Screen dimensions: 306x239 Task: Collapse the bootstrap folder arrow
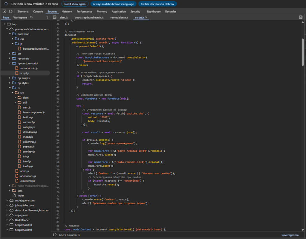tap(10, 34)
